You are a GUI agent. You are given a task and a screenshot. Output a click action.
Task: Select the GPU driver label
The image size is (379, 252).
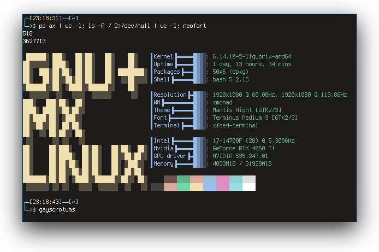[x=170, y=156]
